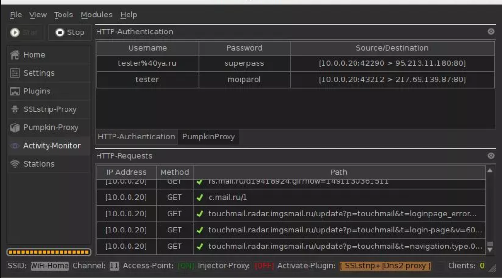The image size is (502, 278).
Task: Select source 217.69.139.87:80 cell
Action: pos(392,79)
